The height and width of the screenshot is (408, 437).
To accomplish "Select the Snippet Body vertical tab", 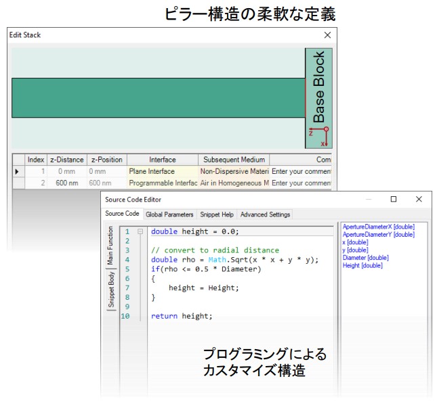I will (x=111, y=290).
